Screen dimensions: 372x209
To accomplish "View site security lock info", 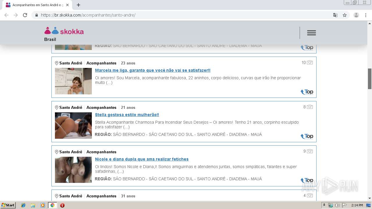I will (x=36, y=15).
